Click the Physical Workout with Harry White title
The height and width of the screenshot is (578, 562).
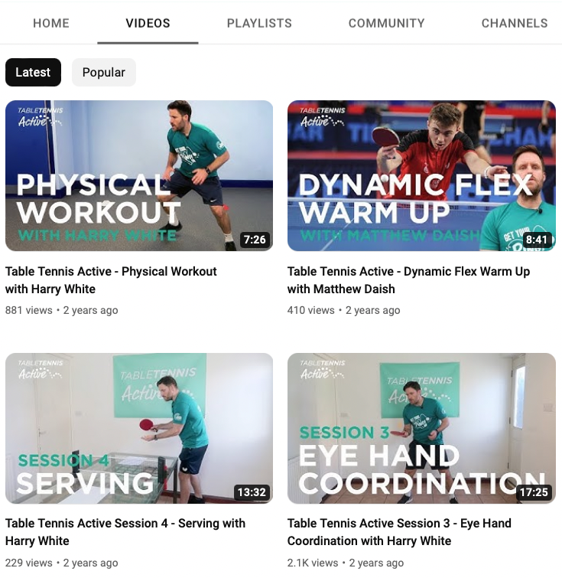[111, 280]
